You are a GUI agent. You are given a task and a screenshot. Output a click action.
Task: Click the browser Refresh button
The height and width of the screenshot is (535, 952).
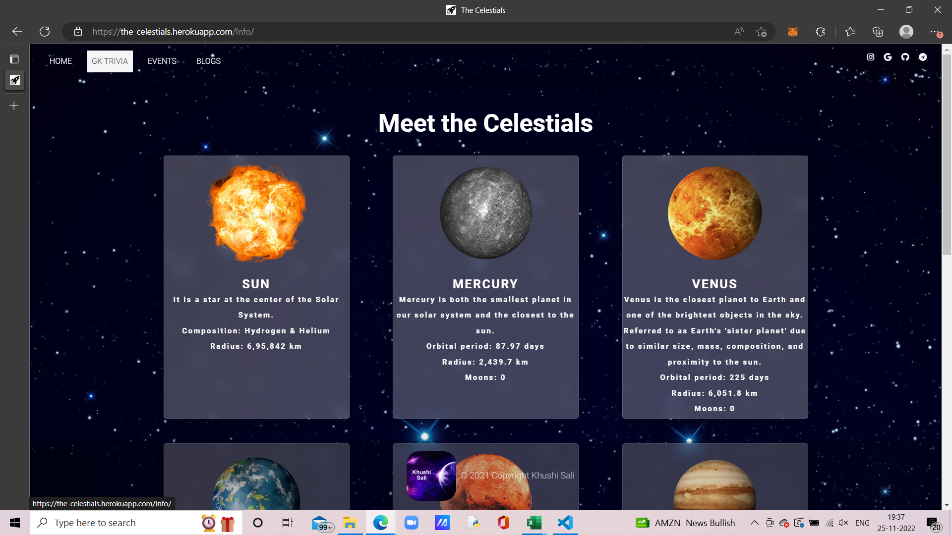[45, 32]
